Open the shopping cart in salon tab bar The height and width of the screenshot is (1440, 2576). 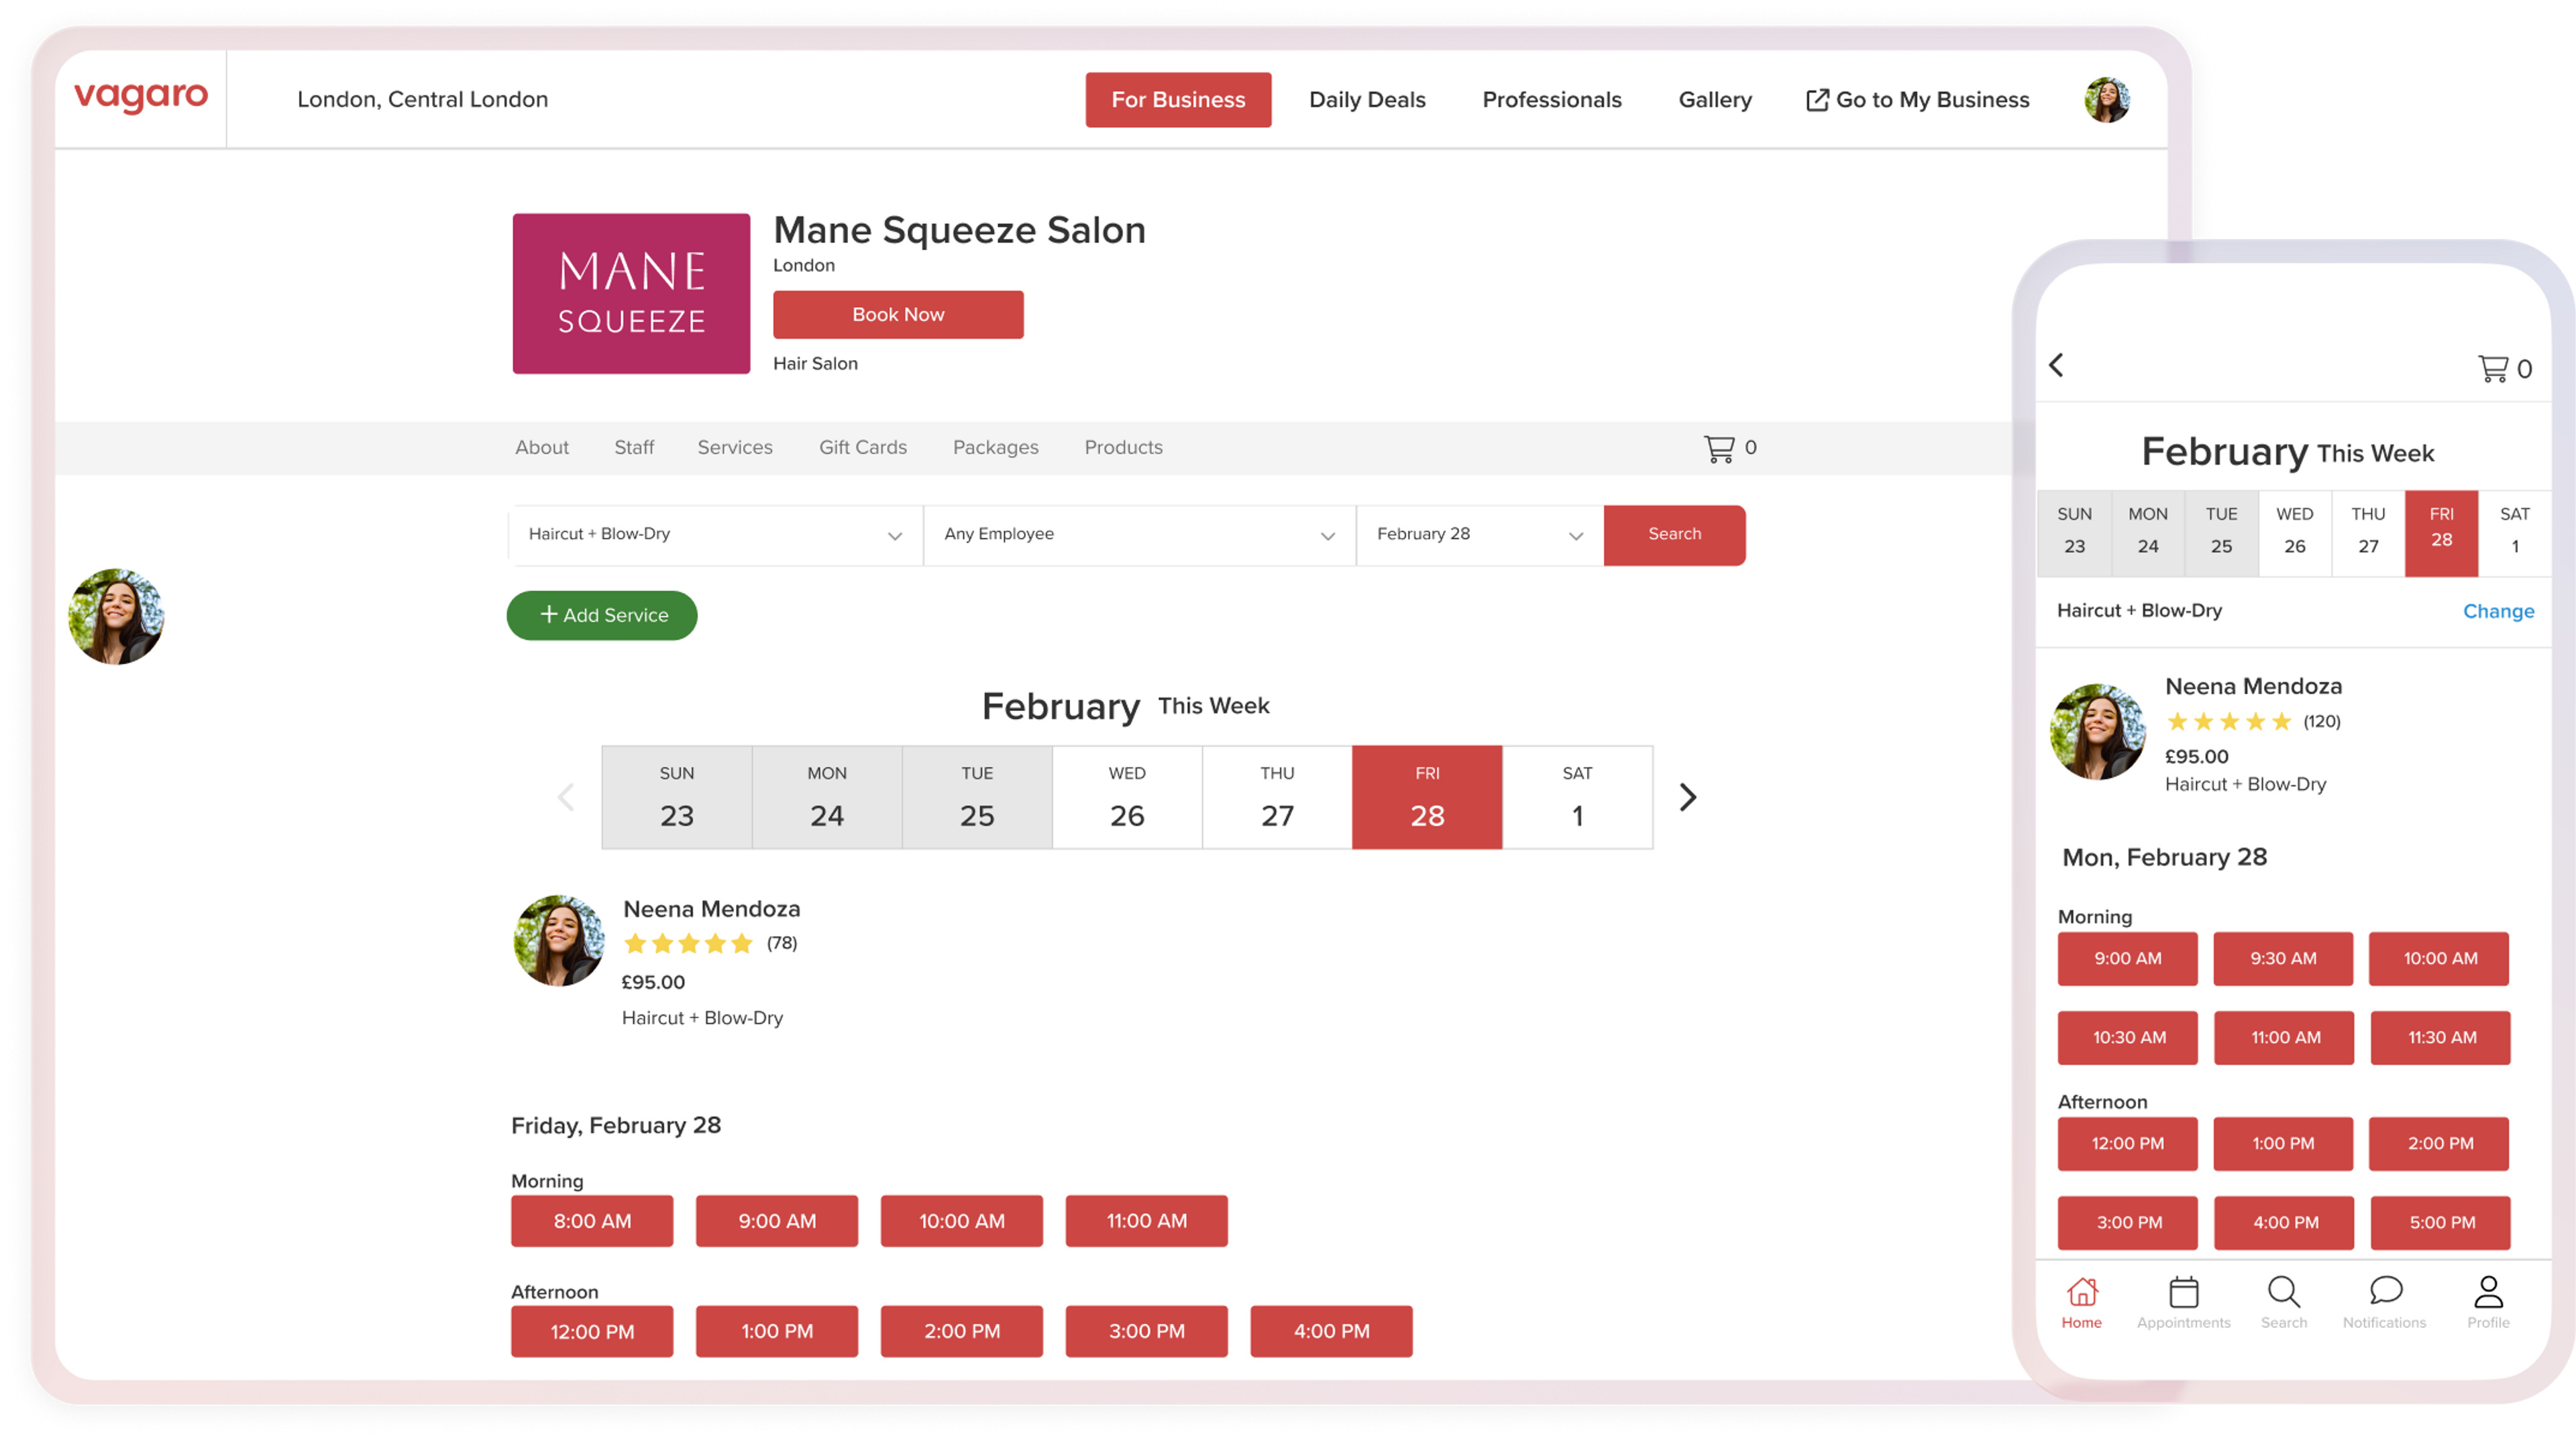(x=1730, y=448)
